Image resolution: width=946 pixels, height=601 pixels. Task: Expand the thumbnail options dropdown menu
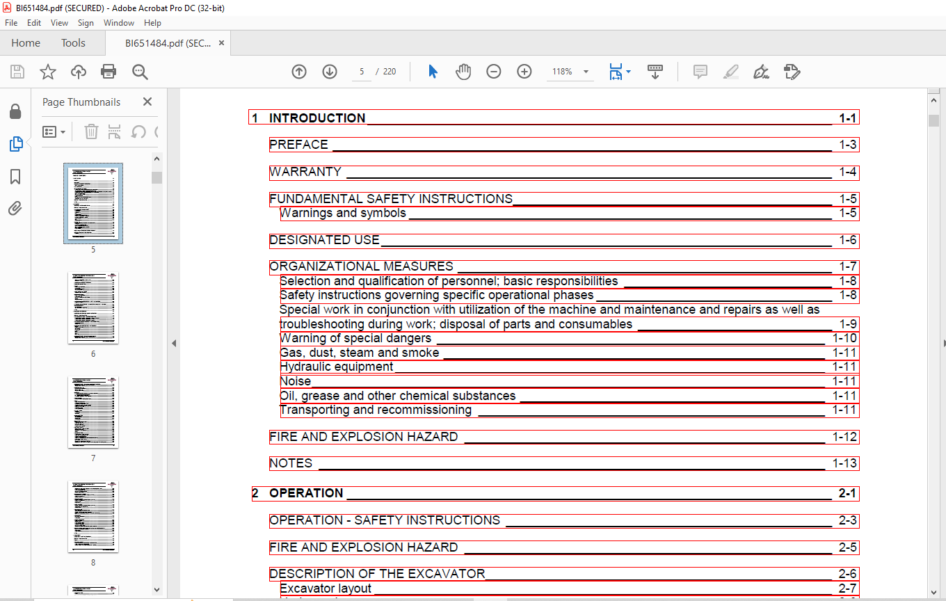54,131
